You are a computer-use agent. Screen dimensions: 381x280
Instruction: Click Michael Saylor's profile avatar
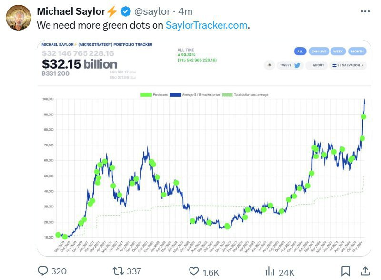tap(19, 19)
